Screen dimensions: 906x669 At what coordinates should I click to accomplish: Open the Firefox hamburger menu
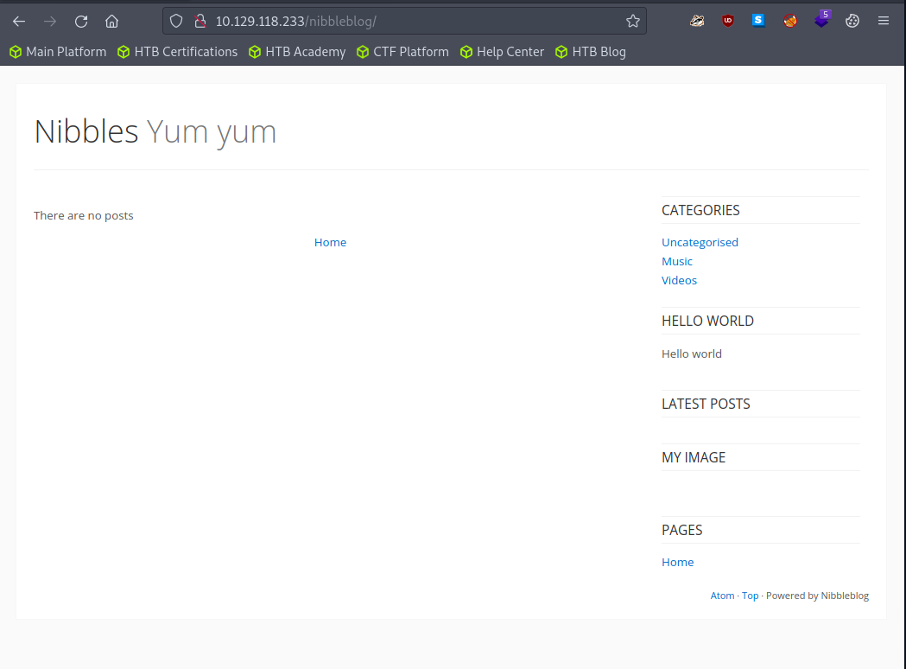(884, 22)
